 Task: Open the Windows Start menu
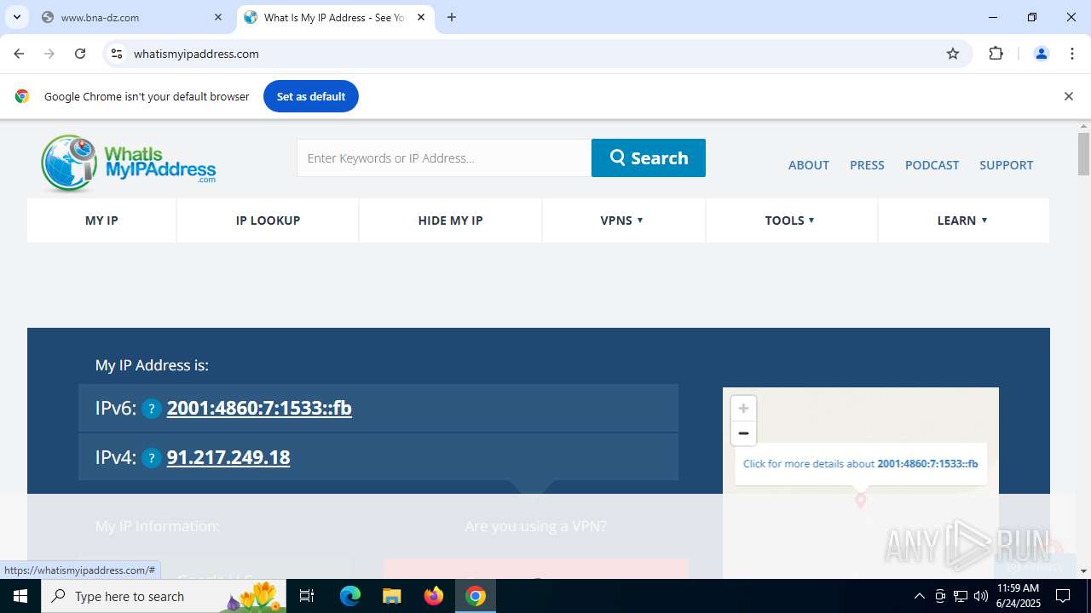(x=20, y=596)
